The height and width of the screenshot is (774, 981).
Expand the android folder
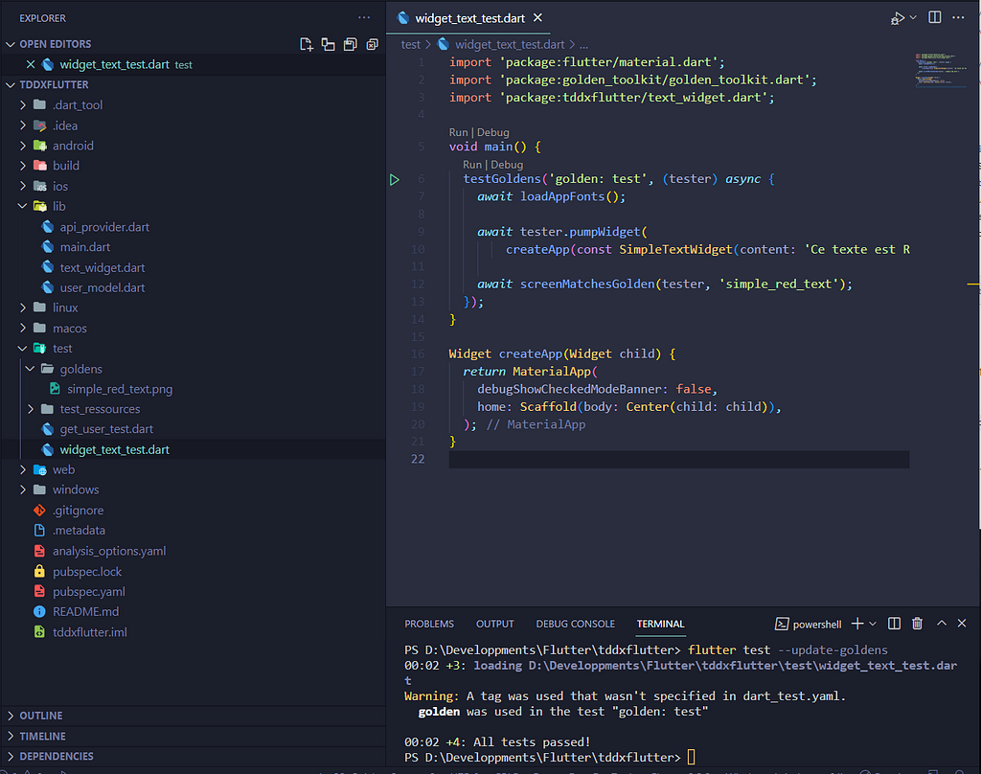point(193,146)
